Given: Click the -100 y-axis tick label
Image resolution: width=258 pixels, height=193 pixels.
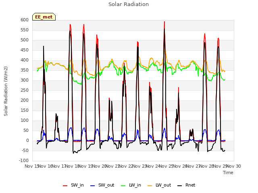Looking at the screenshot, I should tap(24, 161).
